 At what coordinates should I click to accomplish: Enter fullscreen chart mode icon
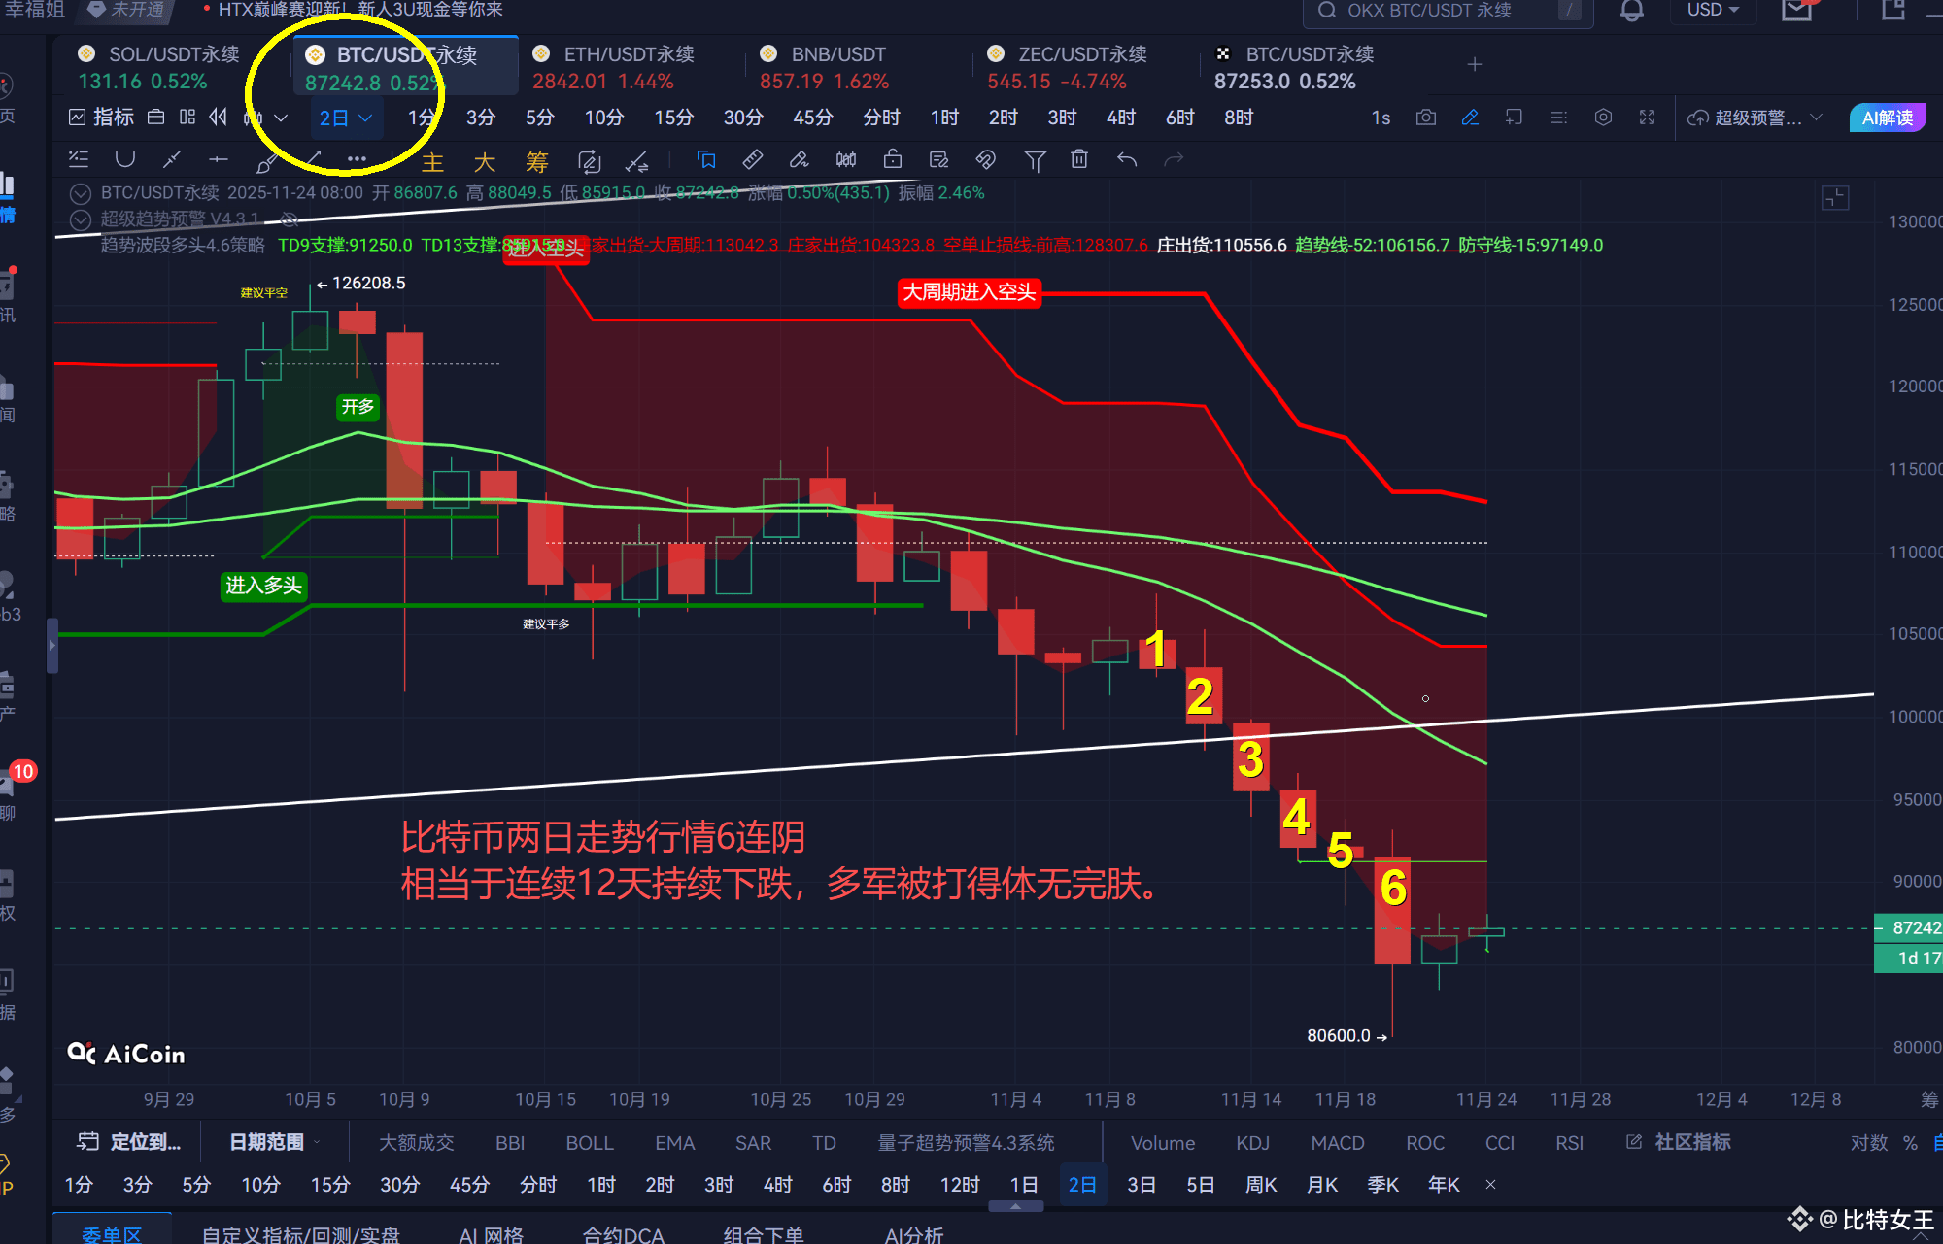click(1647, 118)
